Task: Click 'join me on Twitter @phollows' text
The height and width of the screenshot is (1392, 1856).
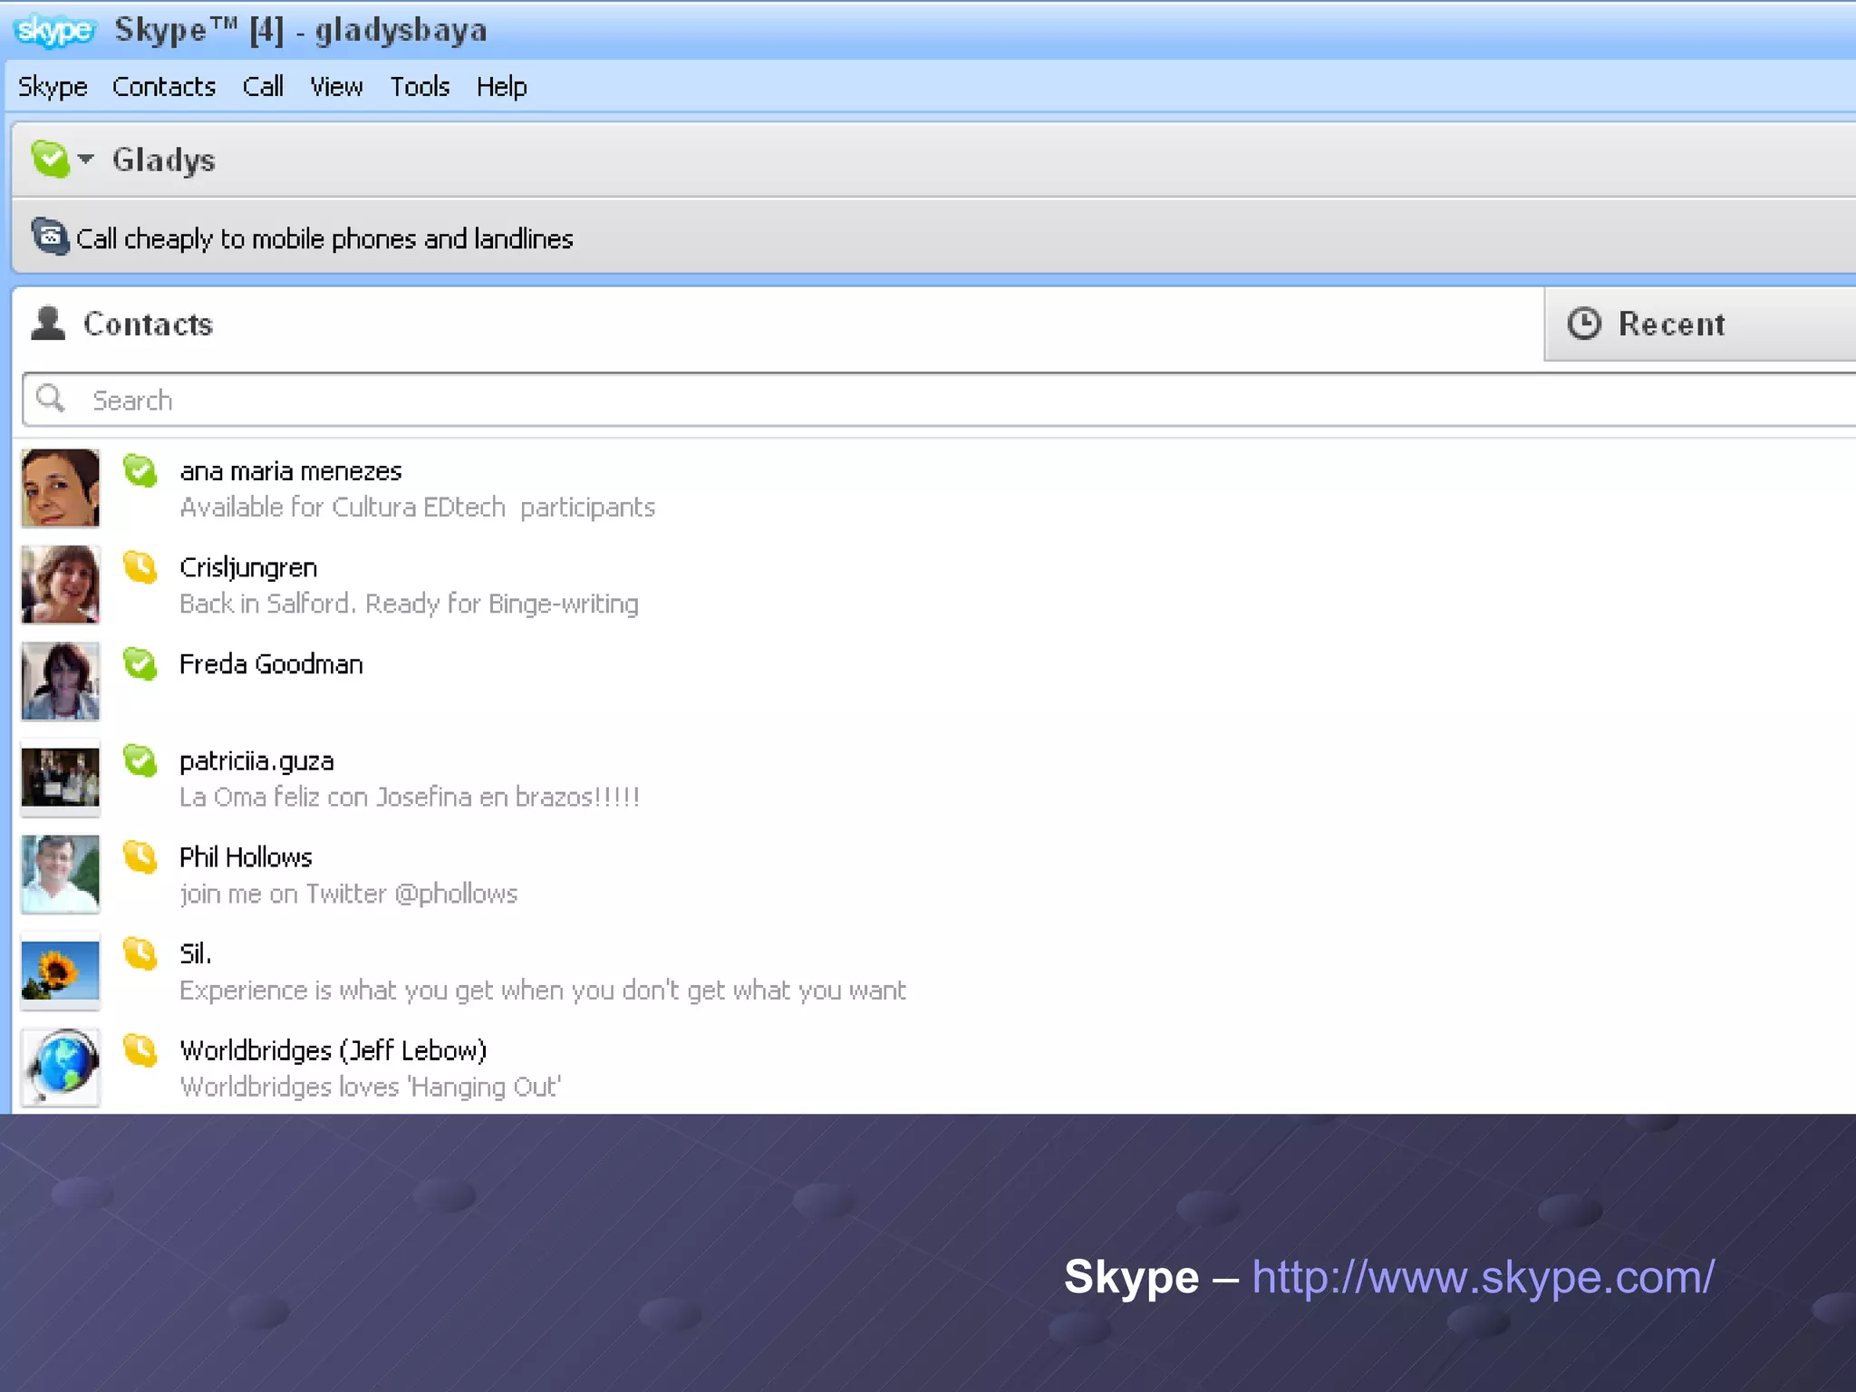Action: [x=349, y=894]
